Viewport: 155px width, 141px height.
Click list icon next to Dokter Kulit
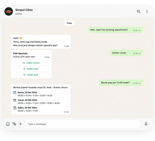point(24,75)
